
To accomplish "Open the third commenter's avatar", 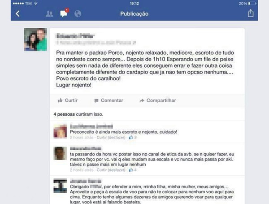I will tap(60, 186).
